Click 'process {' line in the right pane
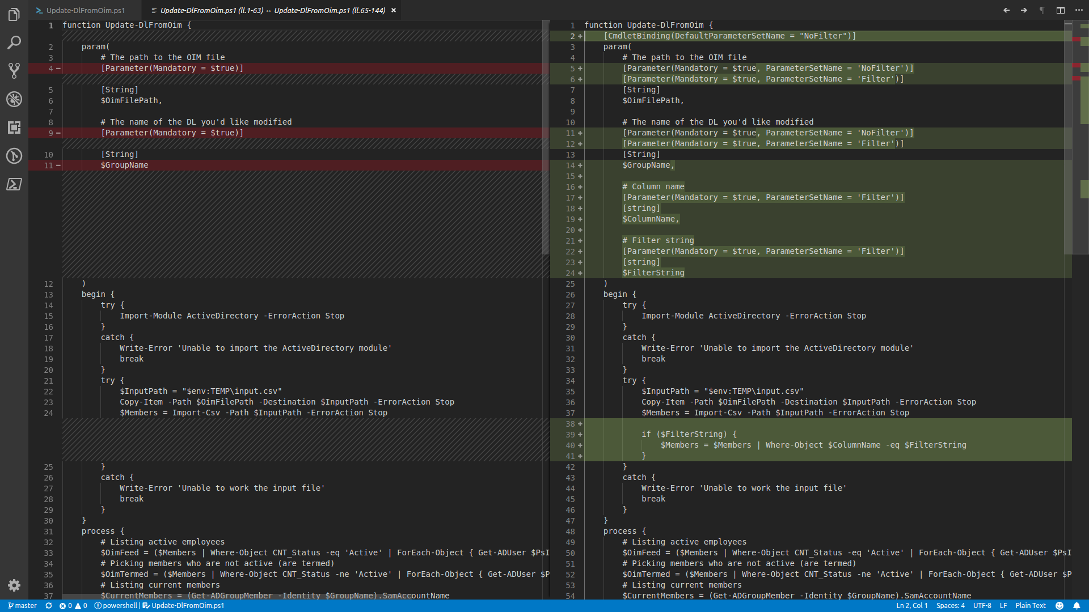1089x612 pixels. (624, 531)
